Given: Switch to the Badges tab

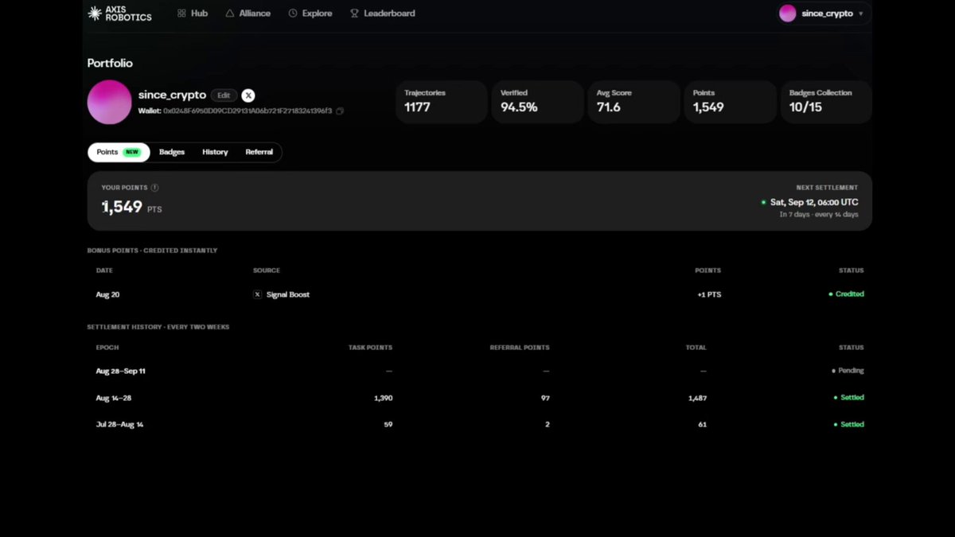Looking at the screenshot, I should (x=172, y=152).
